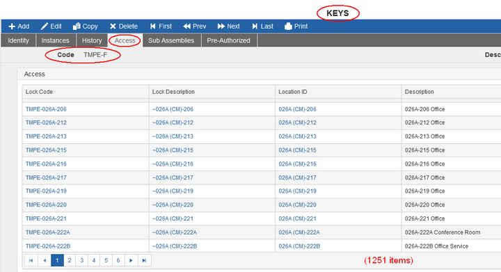
Task: Click next page pager arrow
Action: point(131,260)
